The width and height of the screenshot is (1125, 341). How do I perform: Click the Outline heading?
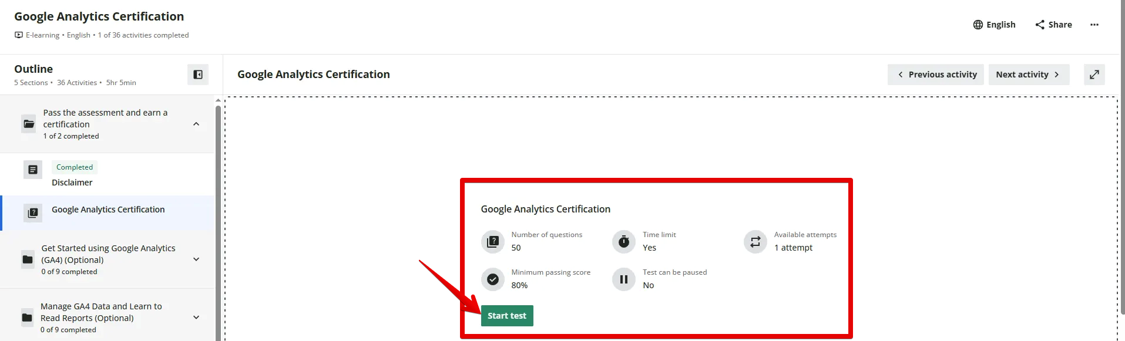coord(33,69)
